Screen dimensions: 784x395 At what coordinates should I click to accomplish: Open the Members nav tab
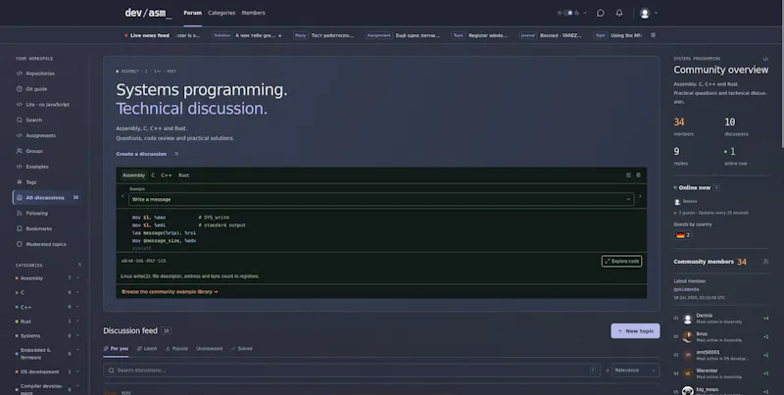click(254, 13)
